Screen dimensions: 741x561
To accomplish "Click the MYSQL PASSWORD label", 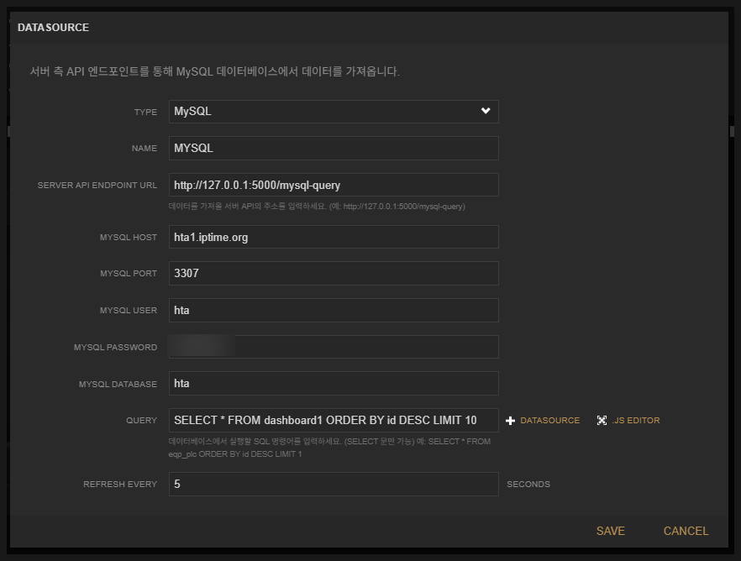I will click(115, 348).
